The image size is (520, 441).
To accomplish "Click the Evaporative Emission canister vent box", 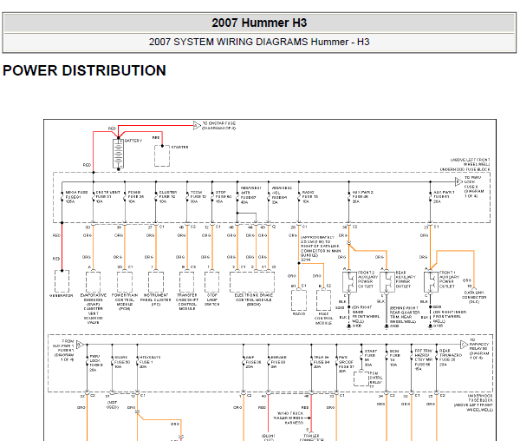I will tap(94, 282).
